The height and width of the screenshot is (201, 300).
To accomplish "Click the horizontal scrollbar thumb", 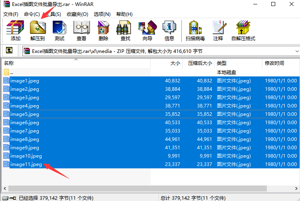I will click(x=137, y=188).
